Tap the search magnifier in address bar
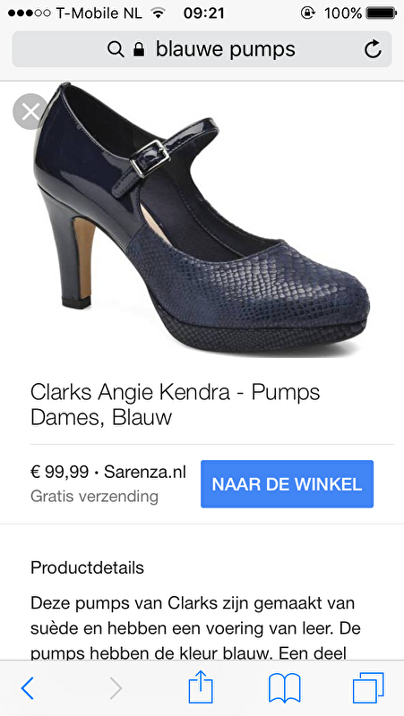Screen dimensions: 404x716 click(116, 49)
